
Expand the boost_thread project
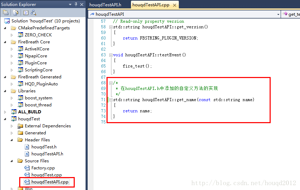[x=12, y=105]
